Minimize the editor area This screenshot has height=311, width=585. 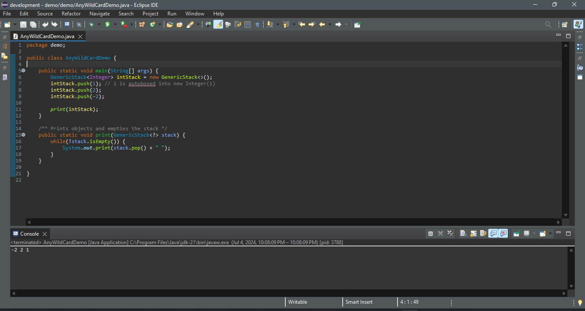(x=558, y=35)
